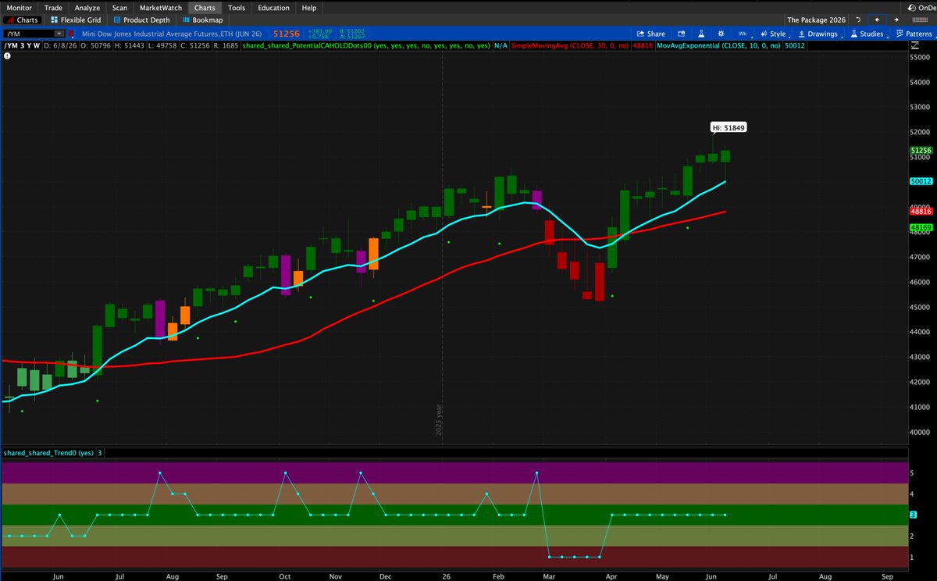Click the icon right of Share

click(x=681, y=34)
